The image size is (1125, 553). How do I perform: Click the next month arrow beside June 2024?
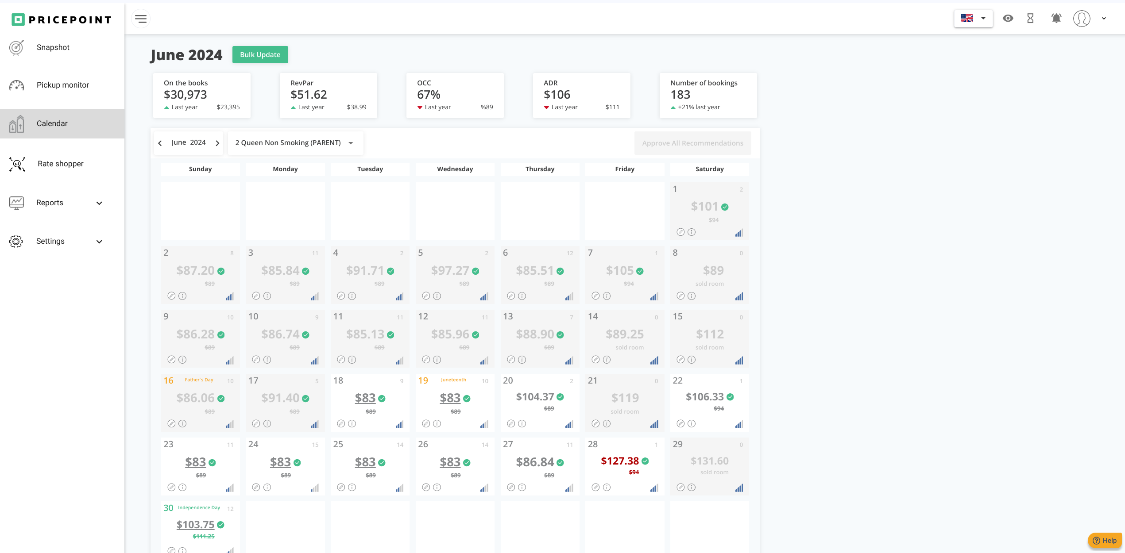click(x=217, y=143)
